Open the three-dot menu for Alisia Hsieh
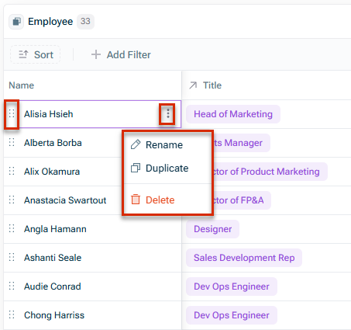 coord(168,114)
